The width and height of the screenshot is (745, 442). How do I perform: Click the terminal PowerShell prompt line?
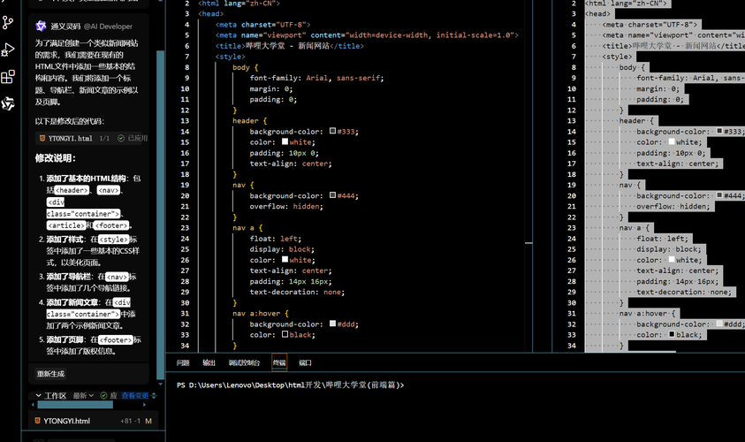click(x=290, y=385)
